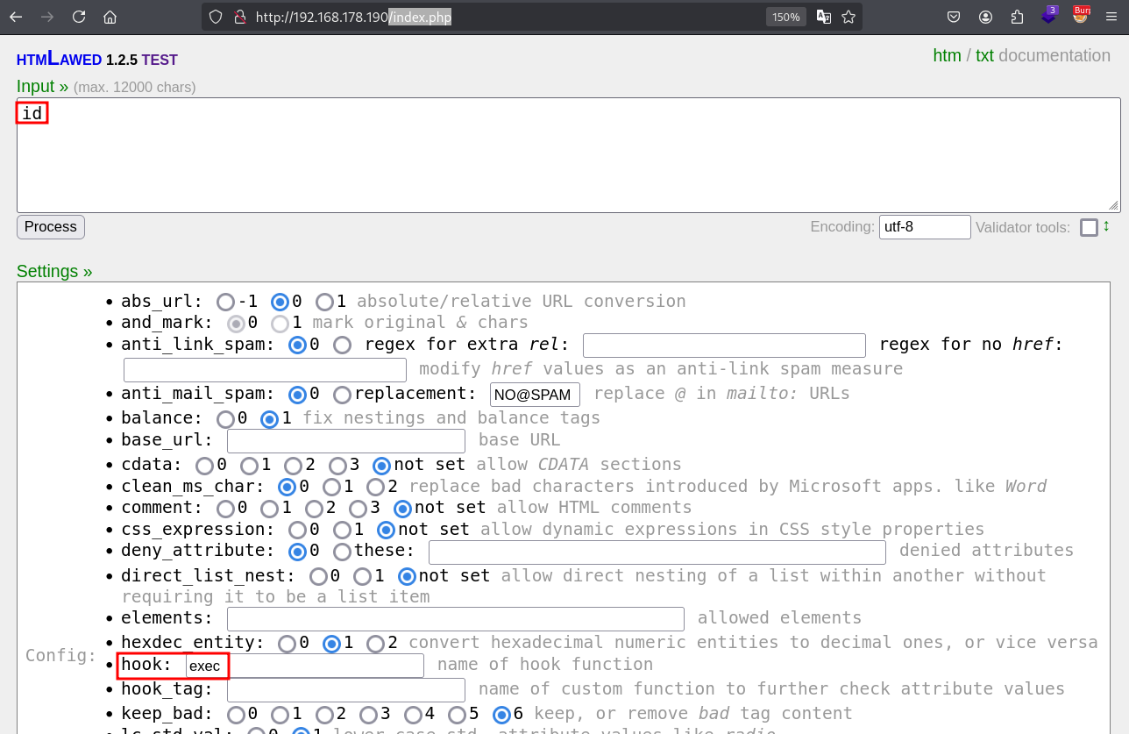
Task: Click regex for no href field
Action: point(265,369)
